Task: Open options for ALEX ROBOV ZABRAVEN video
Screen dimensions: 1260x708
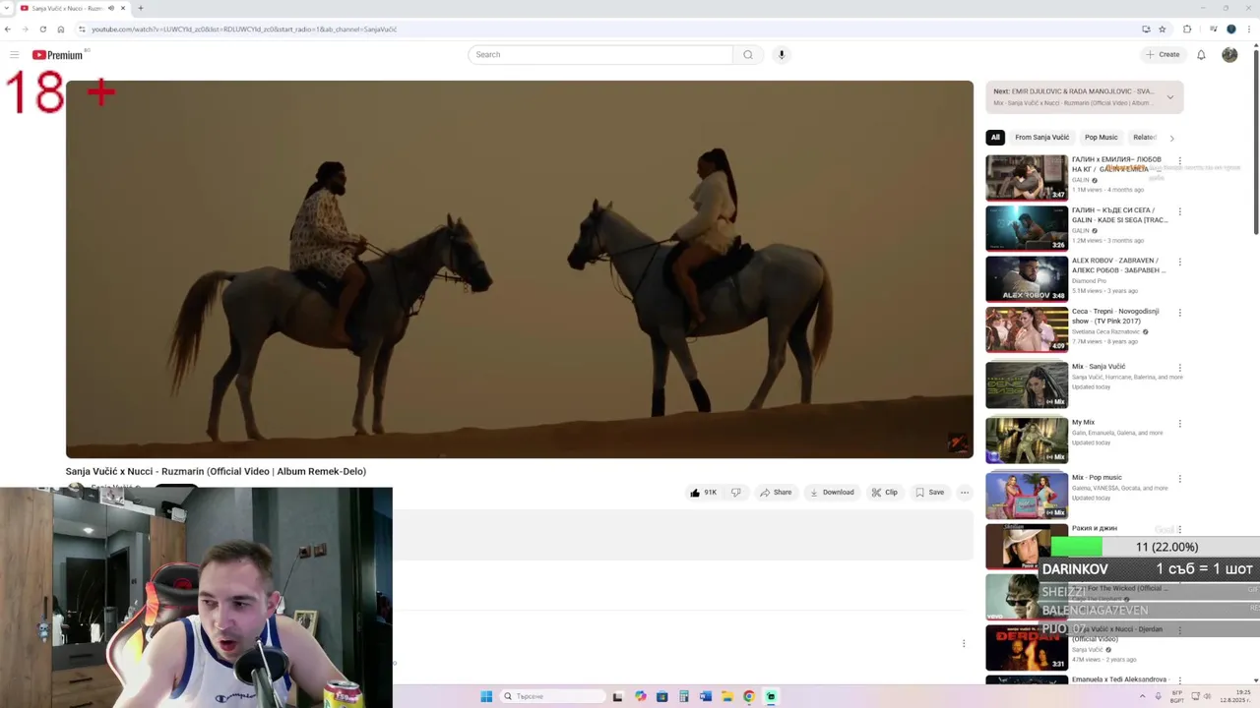Action: [1179, 262]
